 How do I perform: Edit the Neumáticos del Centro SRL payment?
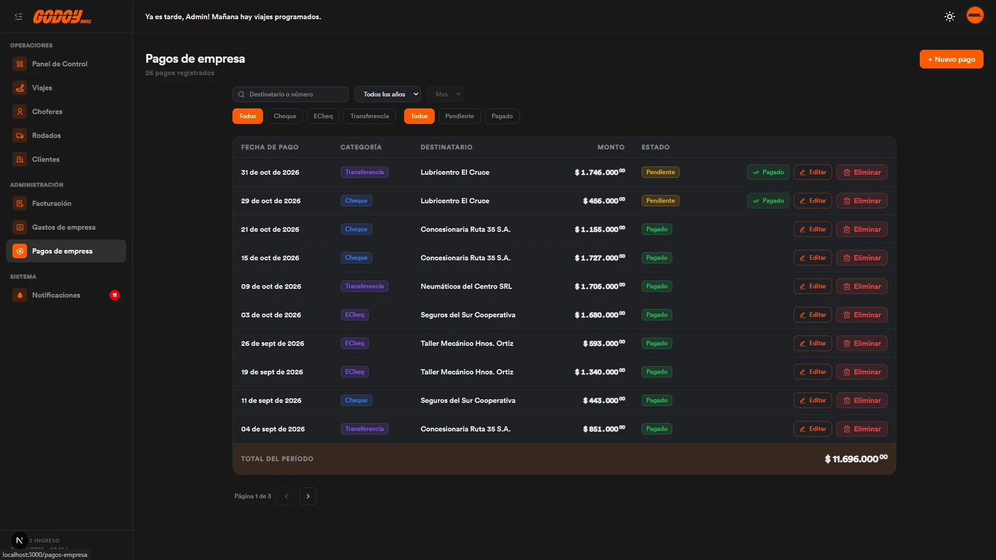coord(812,286)
